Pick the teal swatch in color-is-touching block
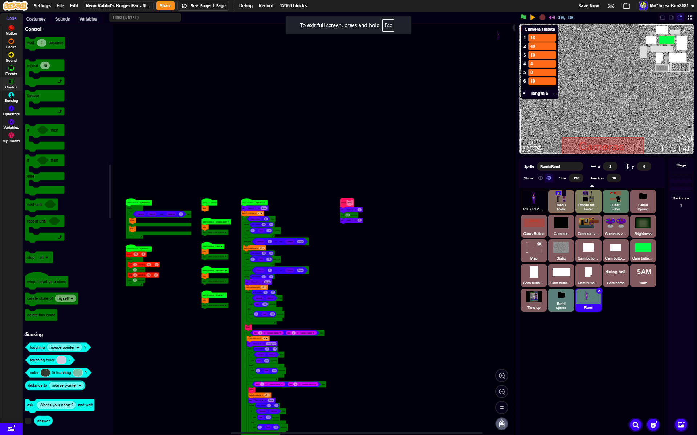Viewport: 697px width, 435px height. [x=78, y=373]
